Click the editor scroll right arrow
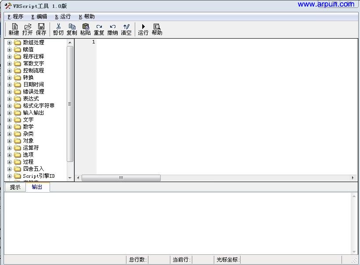Viewport: 360px width, 265px height. (353, 178)
